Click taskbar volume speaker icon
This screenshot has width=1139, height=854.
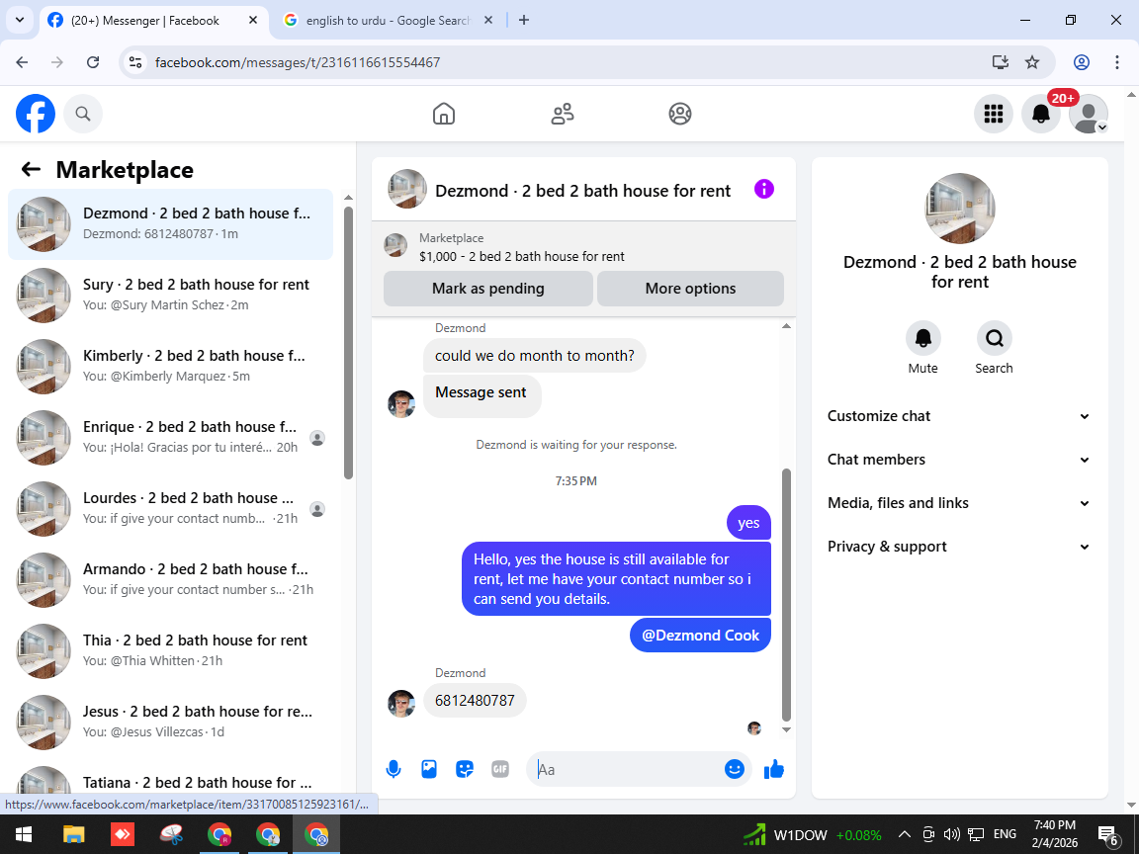point(951,833)
